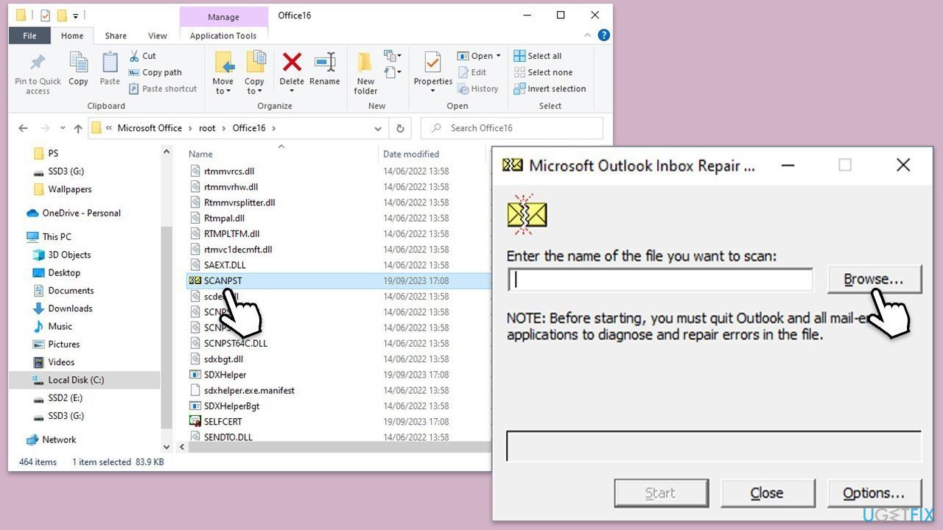This screenshot has height=530, width=943.
Task: Click the Forward navigation arrow
Action: coord(45,128)
